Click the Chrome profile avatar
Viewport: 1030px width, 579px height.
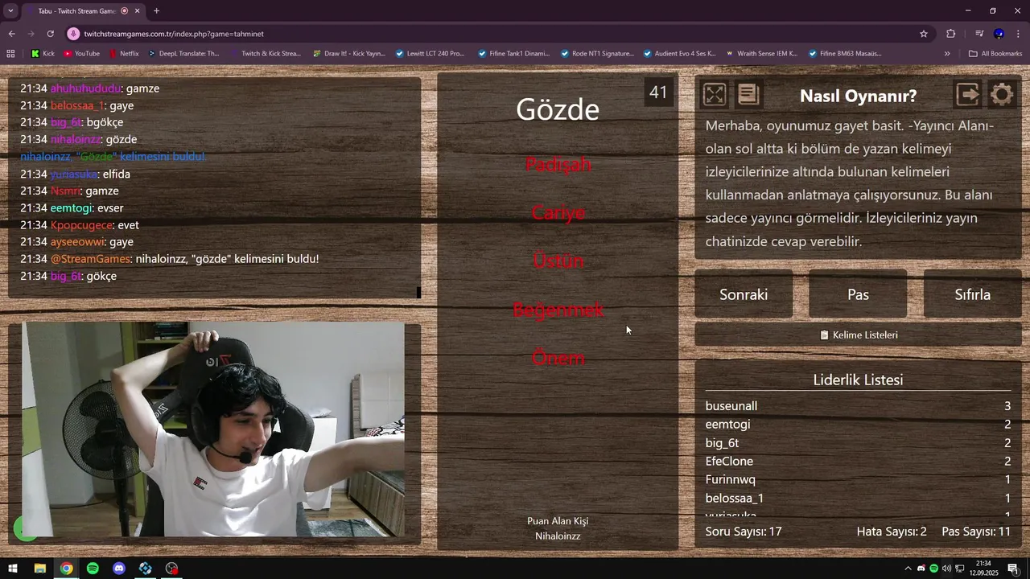[999, 34]
